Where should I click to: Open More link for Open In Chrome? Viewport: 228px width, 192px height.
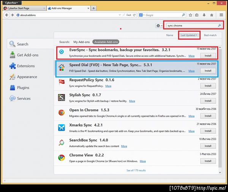click(192, 116)
